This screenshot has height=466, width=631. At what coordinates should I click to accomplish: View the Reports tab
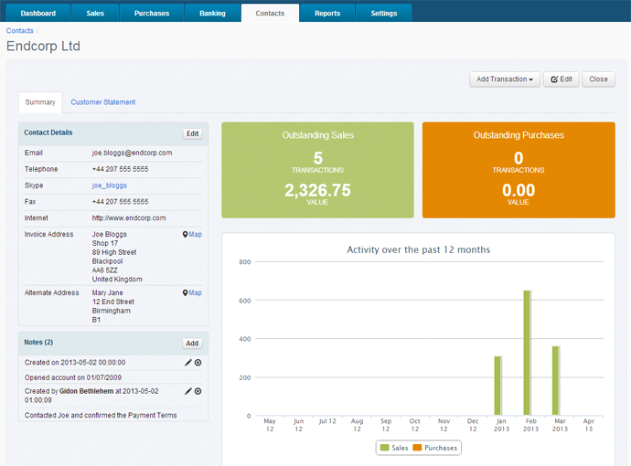pos(327,14)
